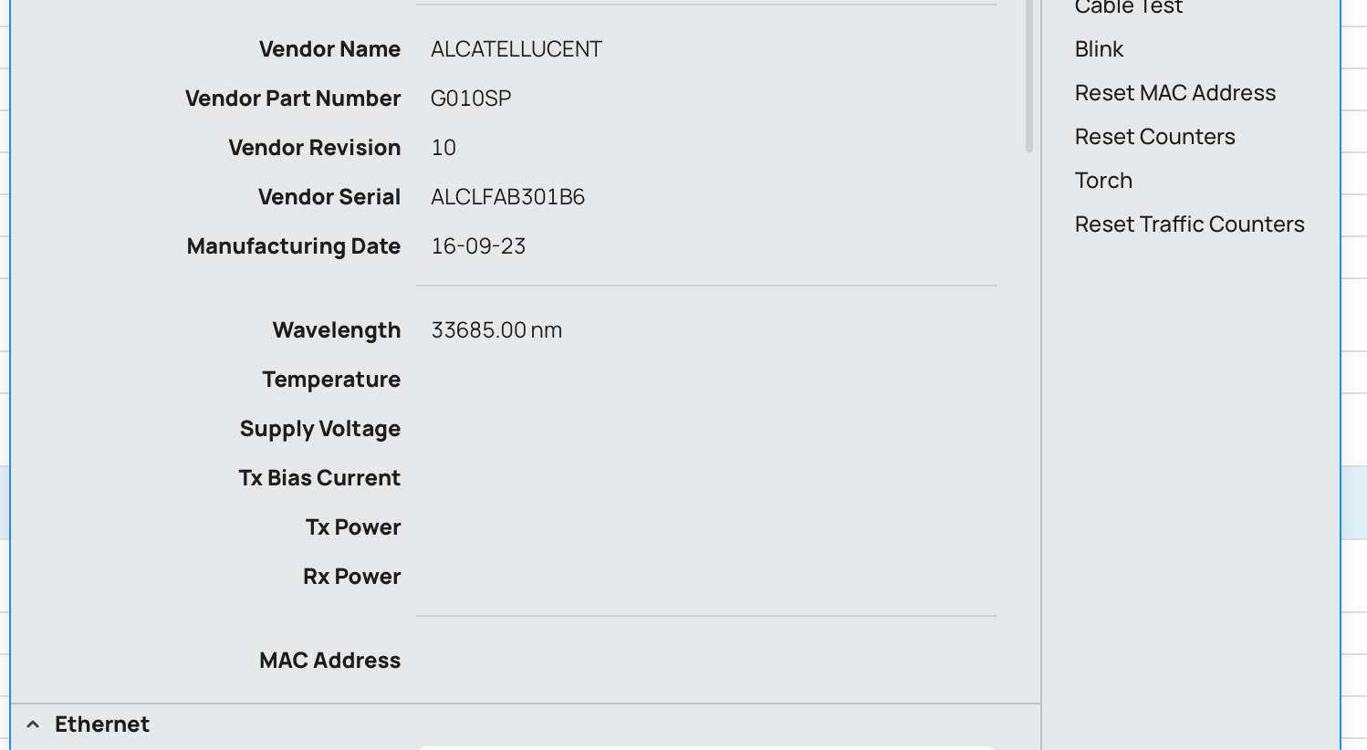Collapse the Ethernet section chevron

(33, 724)
